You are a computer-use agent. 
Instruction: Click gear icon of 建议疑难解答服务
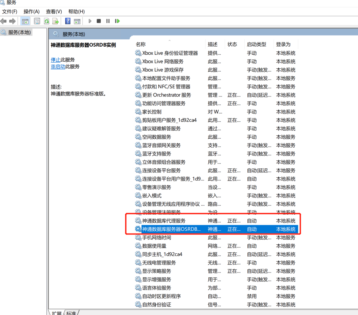point(138,128)
